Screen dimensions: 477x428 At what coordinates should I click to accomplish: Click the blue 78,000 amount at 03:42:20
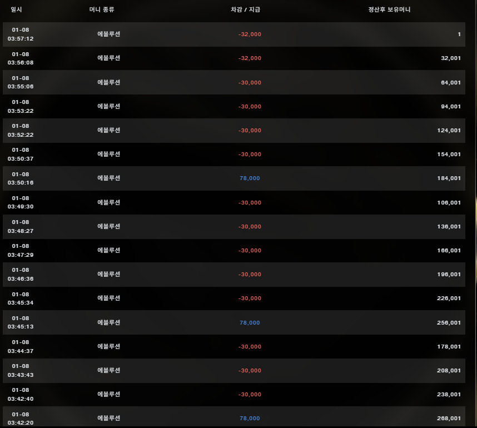click(x=250, y=419)
